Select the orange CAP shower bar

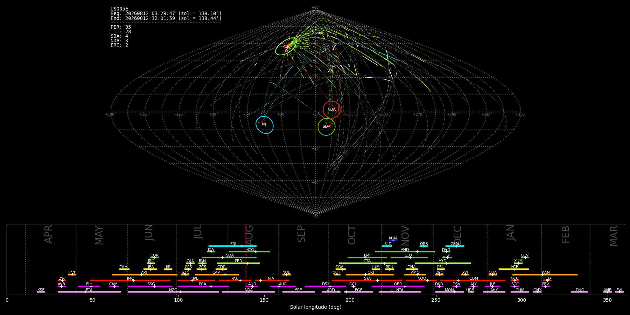tap(217, 275)
